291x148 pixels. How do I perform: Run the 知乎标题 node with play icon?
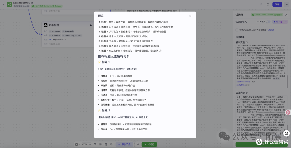coord(91,25)
